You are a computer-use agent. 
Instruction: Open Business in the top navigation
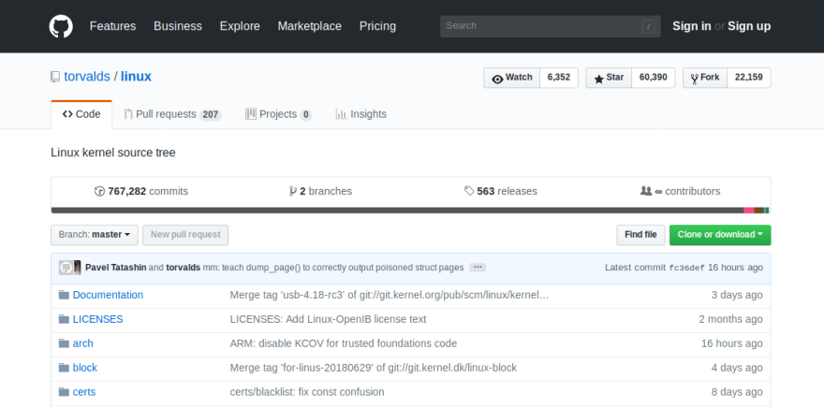click(x=178, y=26)
